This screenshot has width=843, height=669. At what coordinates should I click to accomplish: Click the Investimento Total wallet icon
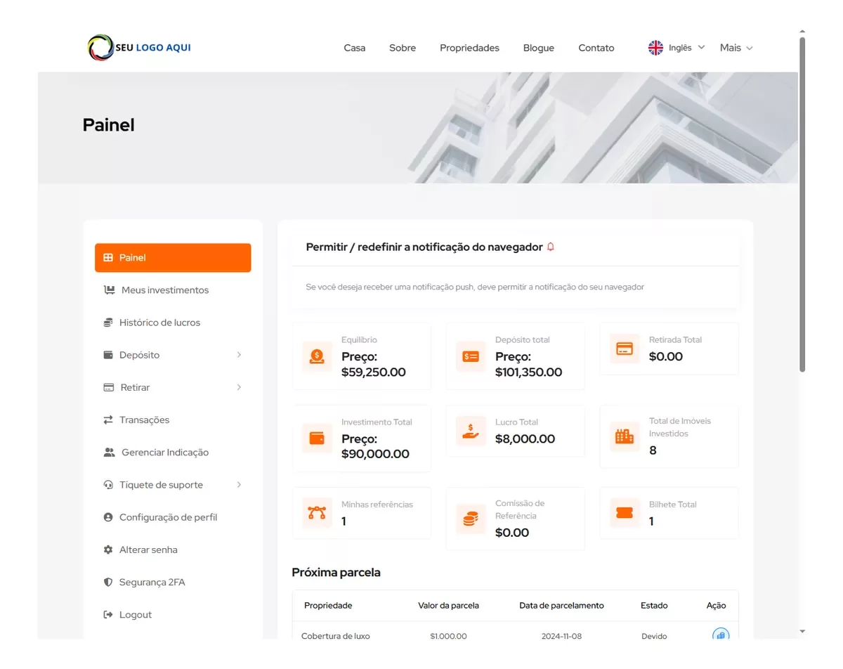point(317,439)
